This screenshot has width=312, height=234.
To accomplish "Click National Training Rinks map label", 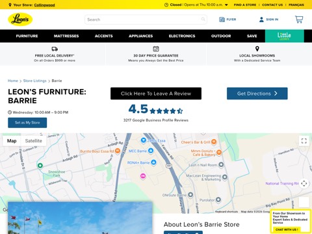I will click(x=282, y=183).
